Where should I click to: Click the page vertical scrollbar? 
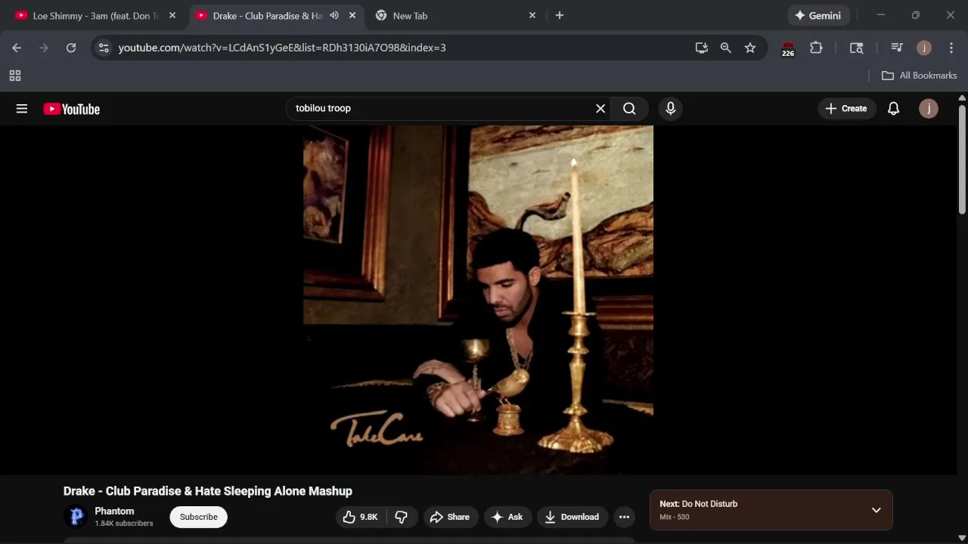tap(962, 160)
